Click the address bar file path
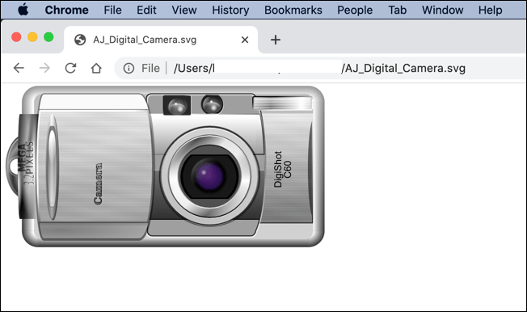This screenshot has width=527, height=312. pos(319,68)
